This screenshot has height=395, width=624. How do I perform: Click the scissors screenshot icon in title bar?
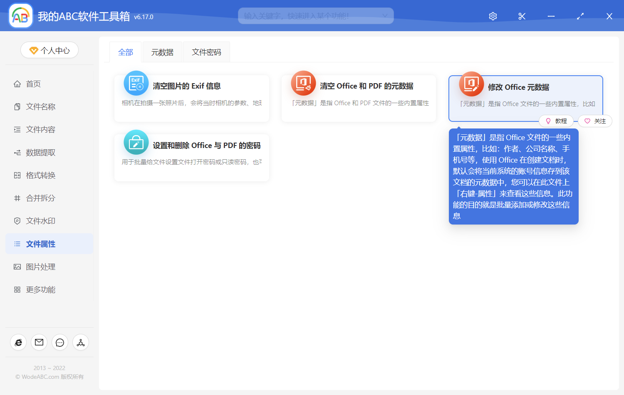pyautogui.click(x=522, y=16)
